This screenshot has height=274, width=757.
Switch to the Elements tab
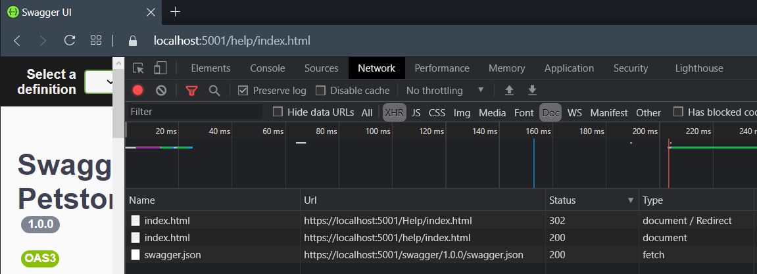[210, 68]
